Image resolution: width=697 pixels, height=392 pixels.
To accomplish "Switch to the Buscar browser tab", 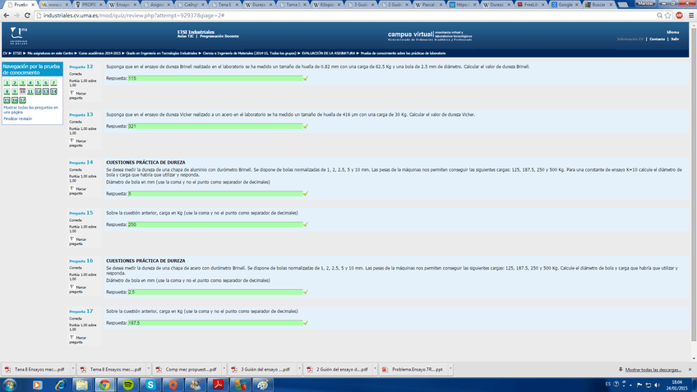I will pyautogui.click(x=597, y=4).
